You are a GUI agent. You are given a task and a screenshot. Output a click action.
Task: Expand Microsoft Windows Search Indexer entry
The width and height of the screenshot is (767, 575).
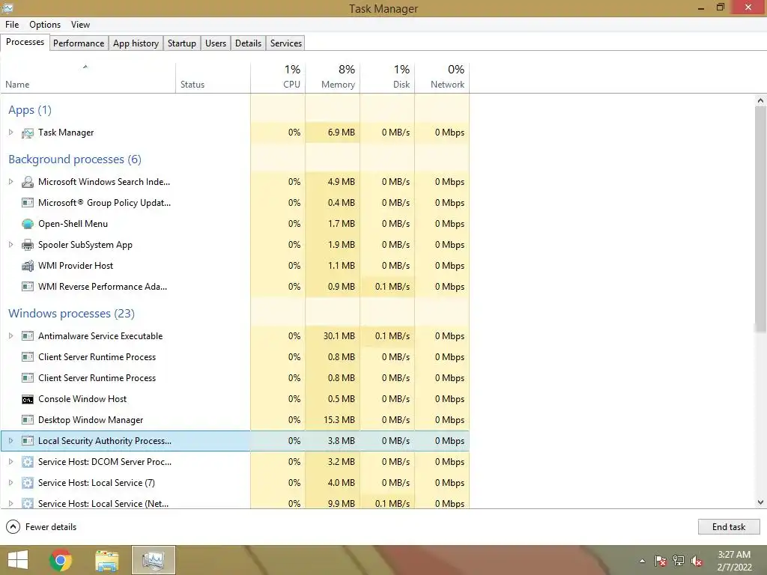coord(10,182)
